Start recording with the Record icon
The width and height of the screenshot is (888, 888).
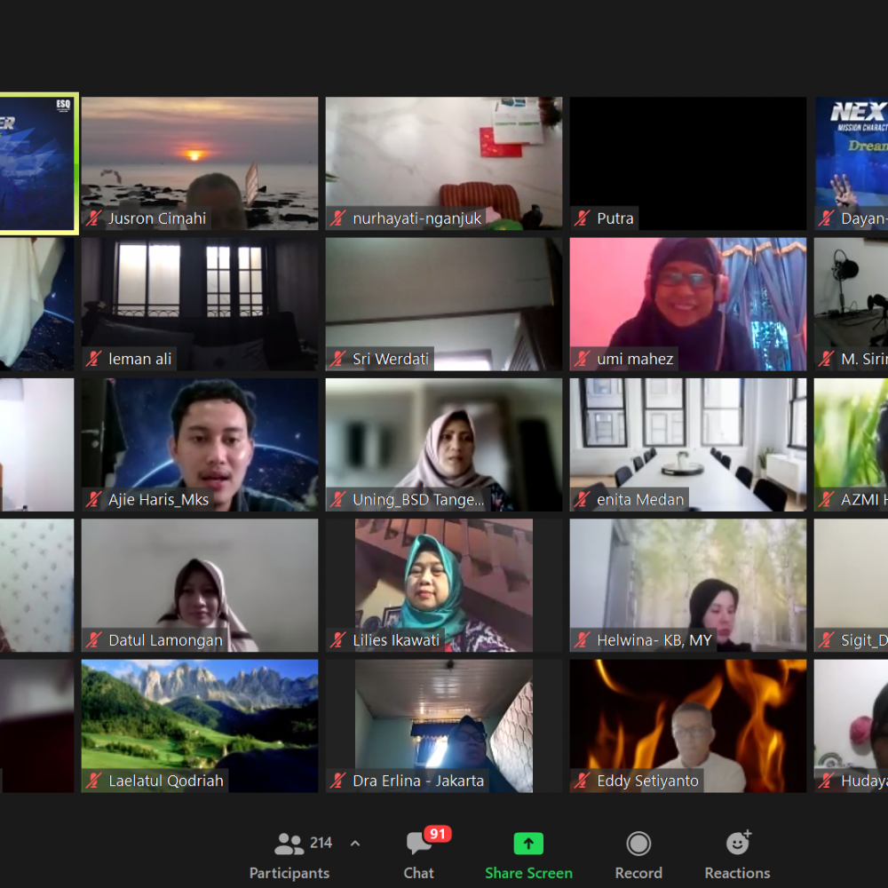[x=638, y=843]
